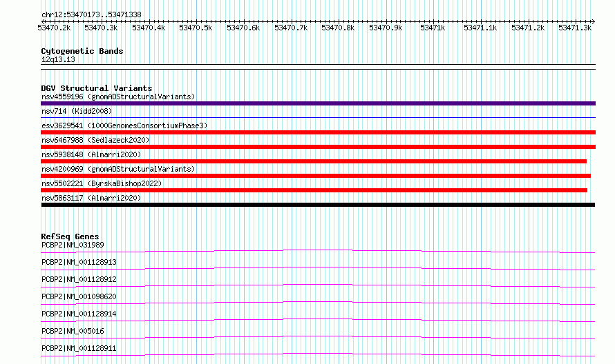
Task: Open transcript PCBP2|NM_005016 label
Action: click(73, 331)
